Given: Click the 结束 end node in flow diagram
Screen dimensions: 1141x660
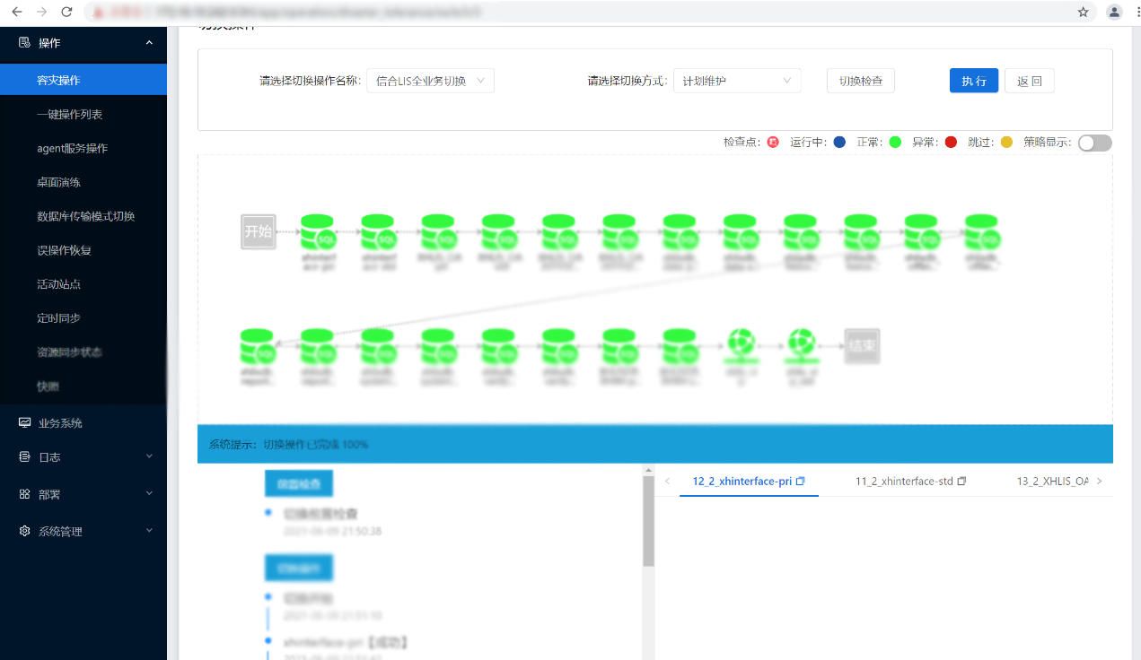Looking at the screenshot, I should pos(862,345).
